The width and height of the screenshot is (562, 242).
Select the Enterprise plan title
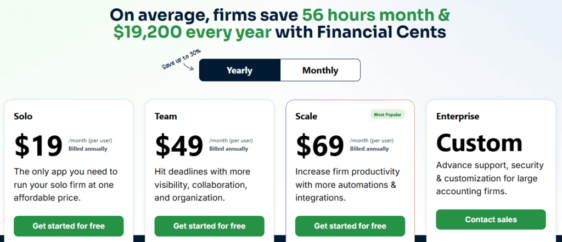coord(458,117)
